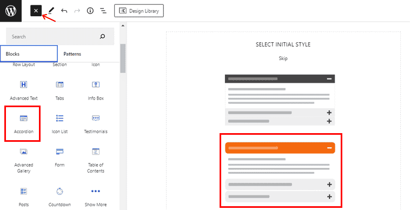Open the List View icon
Screen dimensions: 411x210
[103, 11]
